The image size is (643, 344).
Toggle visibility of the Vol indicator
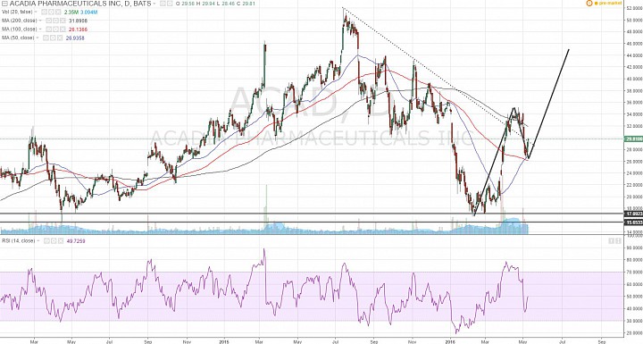coord(44,13)
